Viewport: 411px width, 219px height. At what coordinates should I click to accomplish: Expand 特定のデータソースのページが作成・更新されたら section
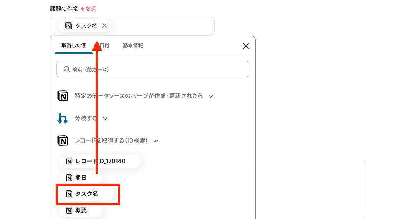(211, 96)
